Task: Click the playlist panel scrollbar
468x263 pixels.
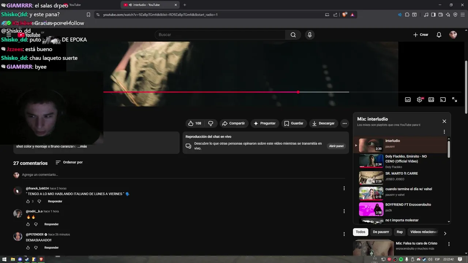Action: click(x=449, y=149)
